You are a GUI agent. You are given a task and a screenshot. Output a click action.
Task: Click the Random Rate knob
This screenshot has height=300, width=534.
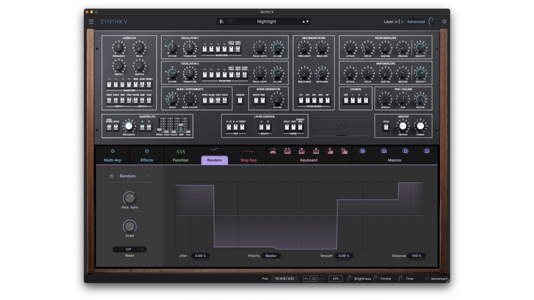click(130, 198)
